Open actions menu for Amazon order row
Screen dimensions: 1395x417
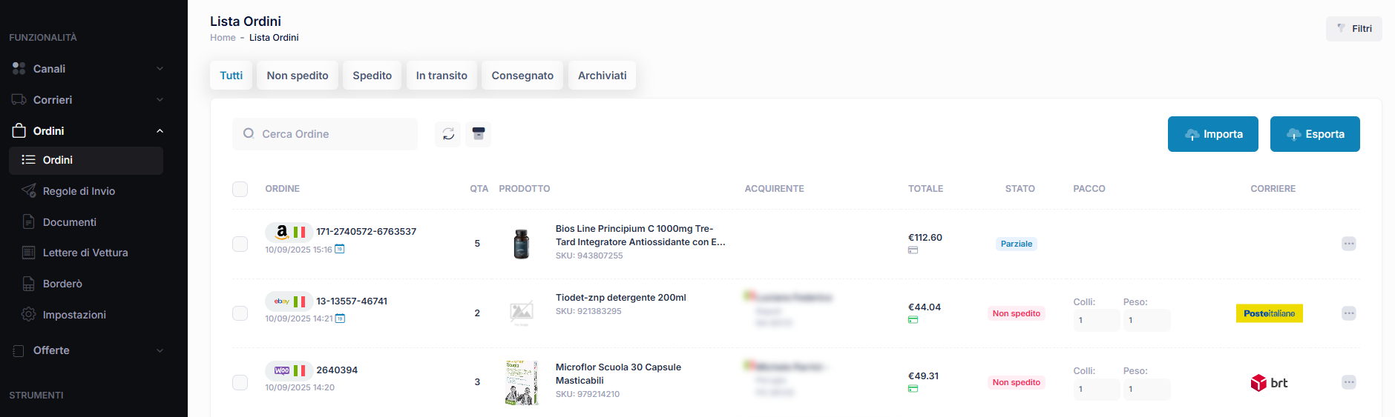tap(1348, 244)
